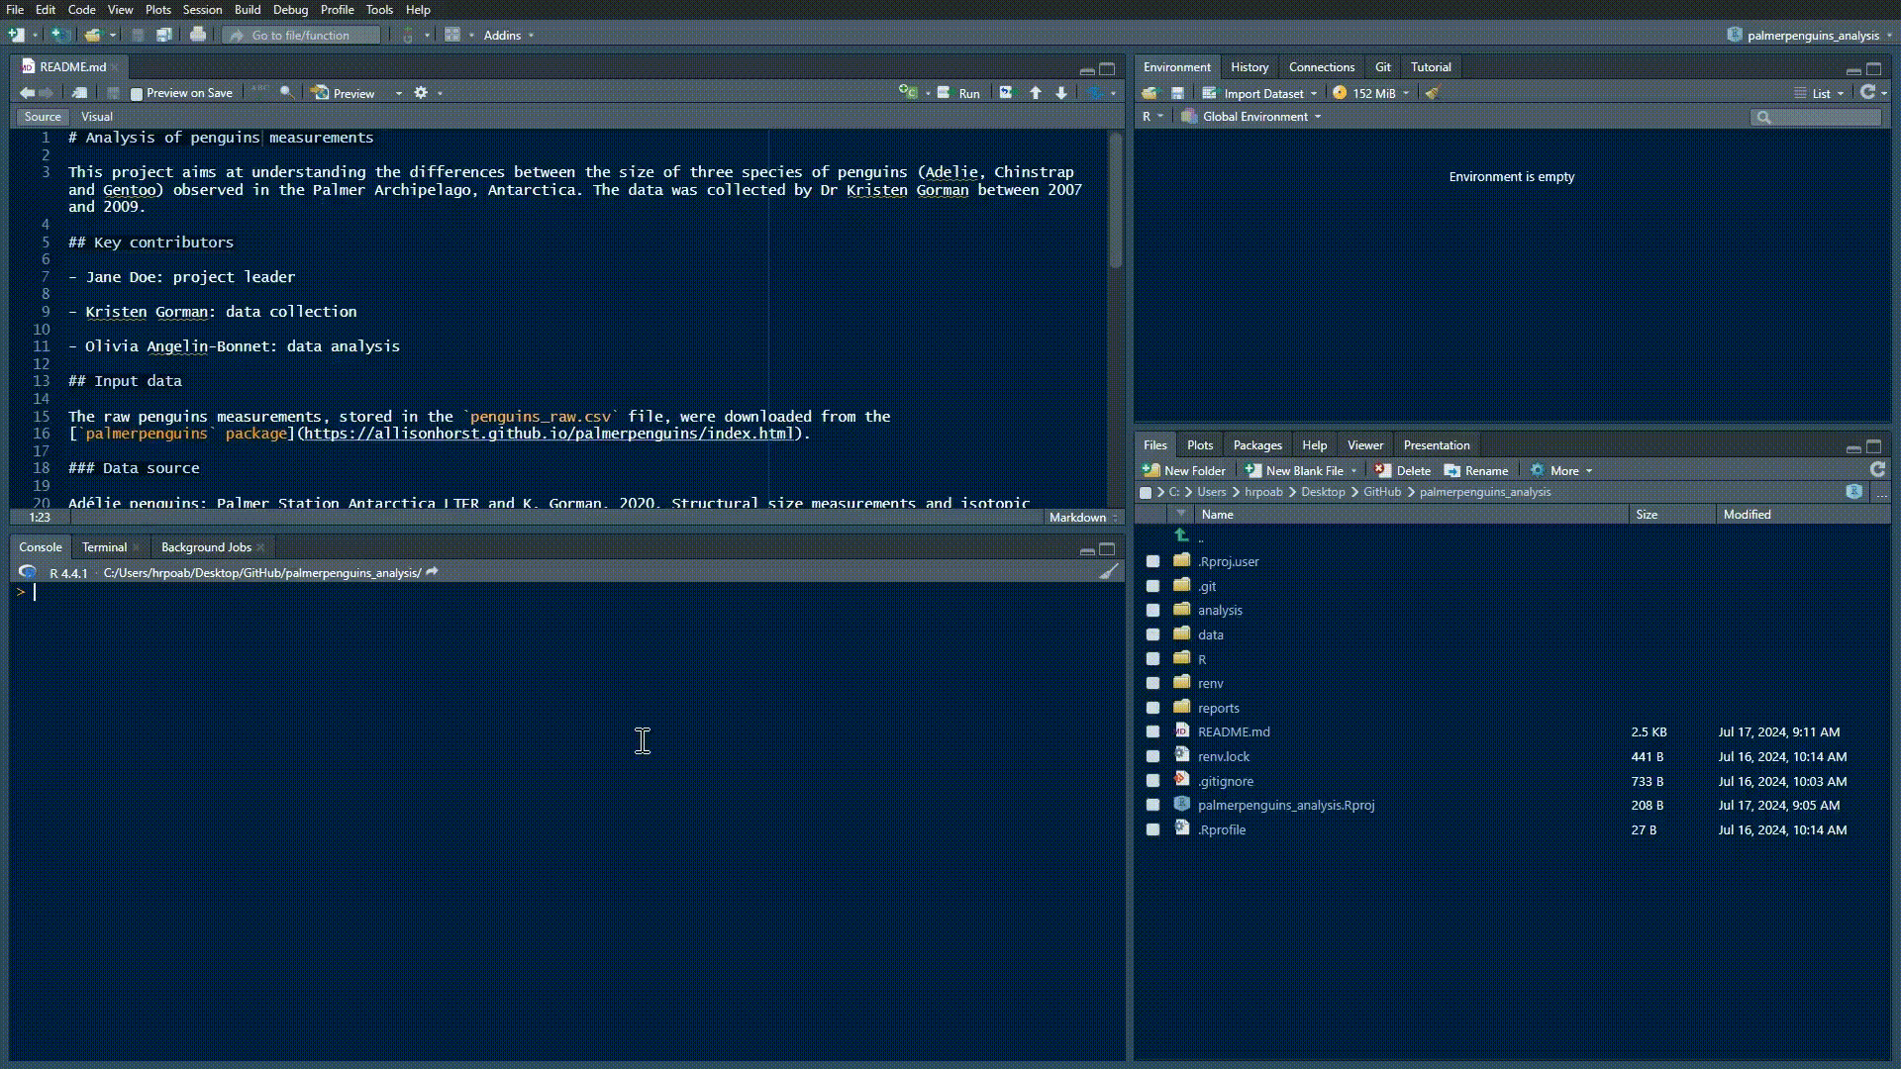Enable the Preview on Save checkbox
Viewport: 1901px width, 1069px height.
coord(138,94)
